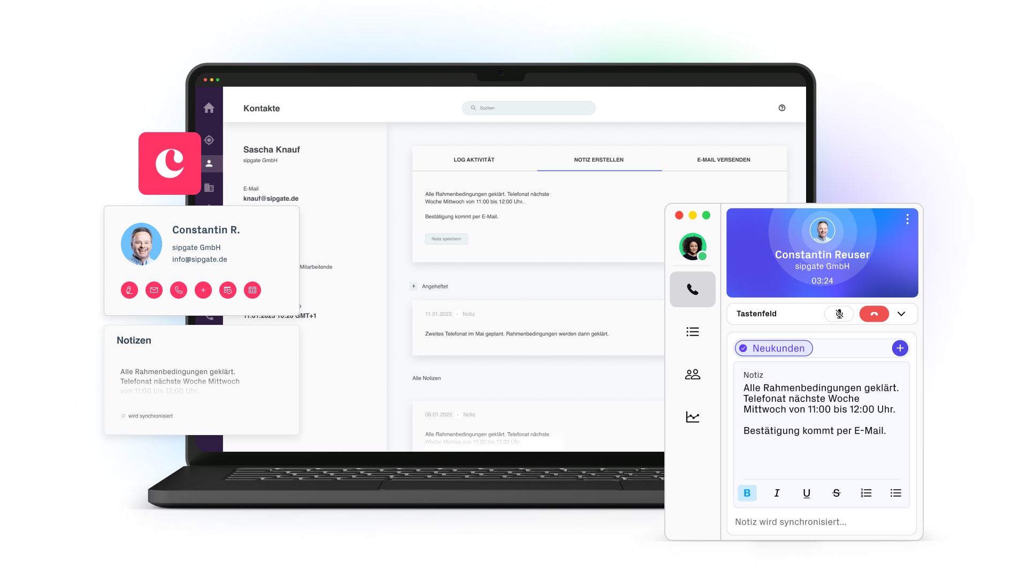Click Constantin R. profile photo on card

(x=141, y=244)
